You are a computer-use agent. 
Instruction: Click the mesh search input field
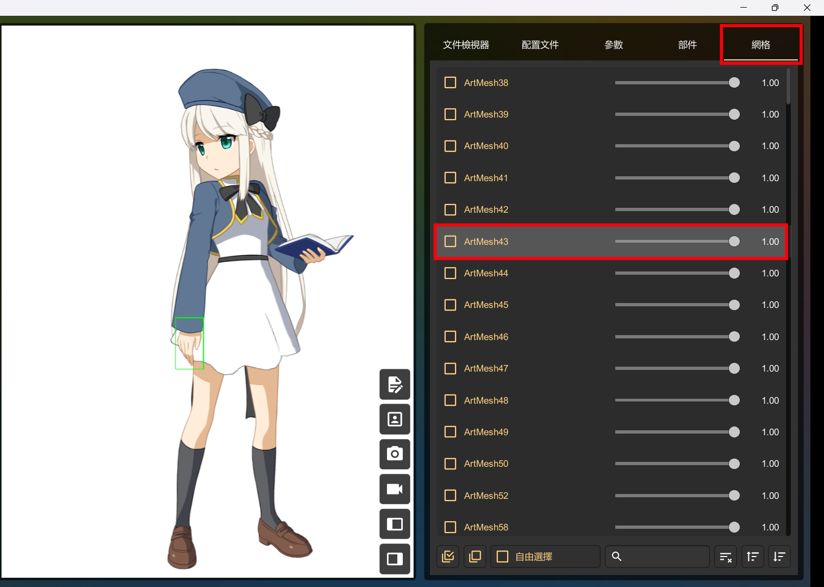664,557
